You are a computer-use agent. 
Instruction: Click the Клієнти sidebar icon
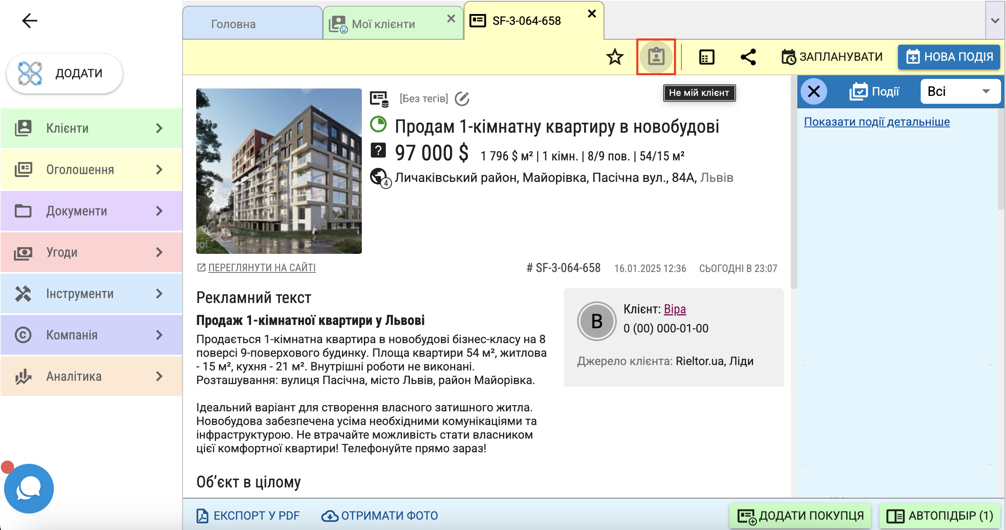coord(23,128)
